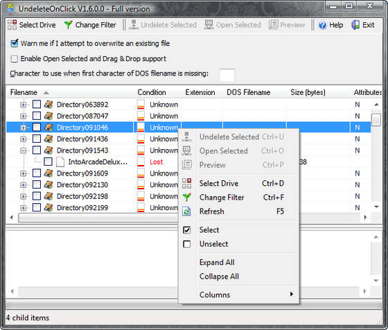This screenshot has width=388, height=330.
Task: Choose Expand All from context menu
Action: pyautogui.click(x=217, y=263)
